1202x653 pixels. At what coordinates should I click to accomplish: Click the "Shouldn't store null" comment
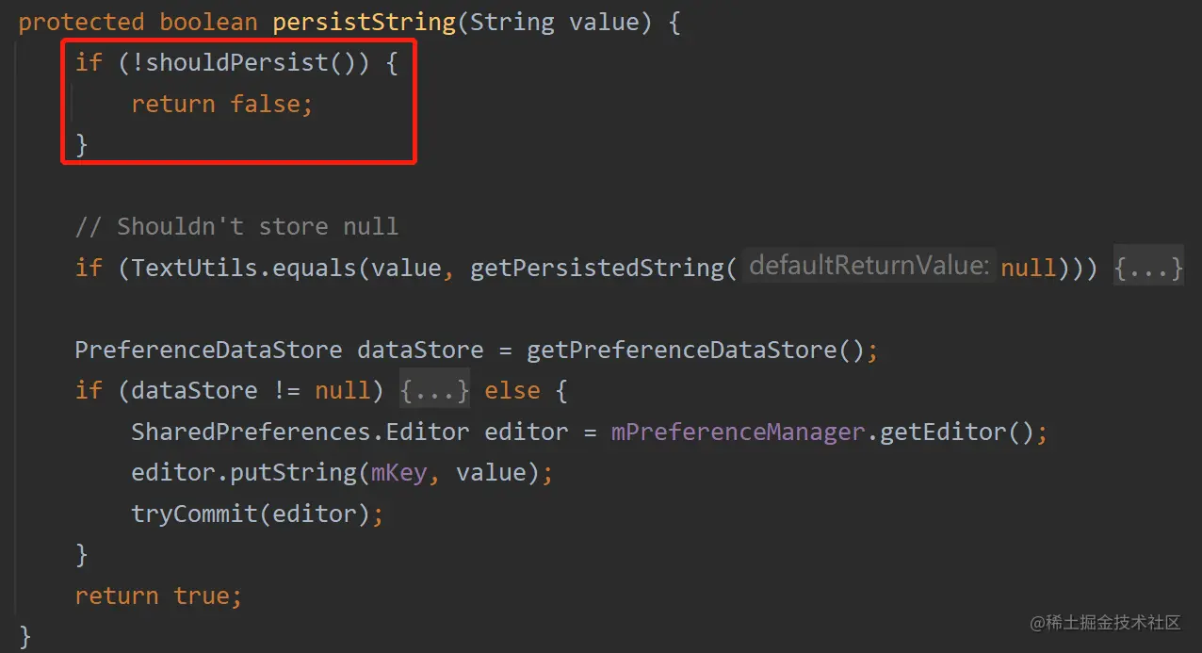pyautogui.click(x=236, y=227)
